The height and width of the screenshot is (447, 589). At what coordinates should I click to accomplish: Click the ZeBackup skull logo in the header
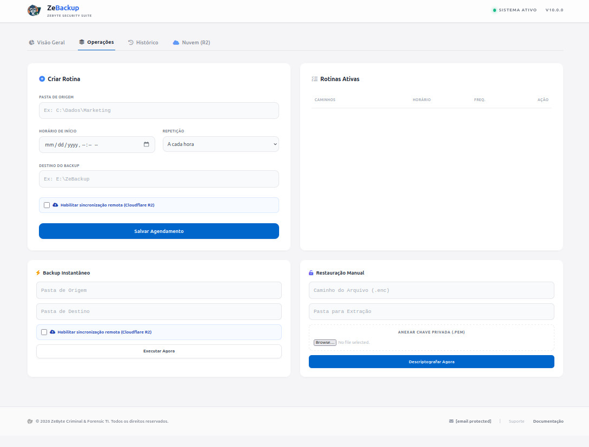coord(34,10)
